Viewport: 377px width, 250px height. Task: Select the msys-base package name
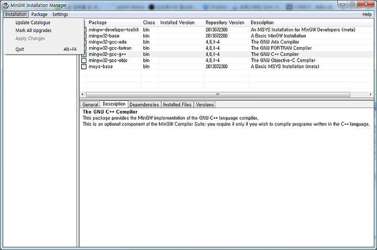[x=101, y=66]
